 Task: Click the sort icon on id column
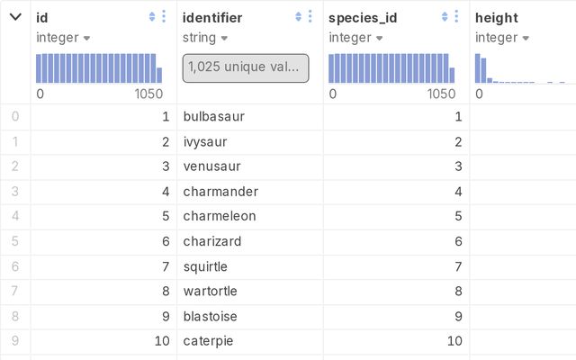tap(151, 17)
